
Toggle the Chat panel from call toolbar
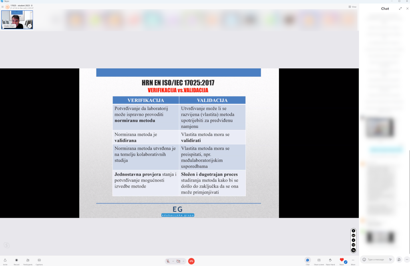tap(307, 260)
